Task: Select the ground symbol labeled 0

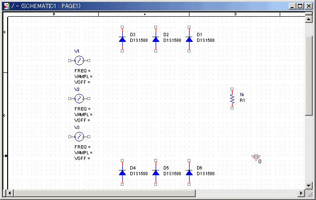Action: [256, 158]
